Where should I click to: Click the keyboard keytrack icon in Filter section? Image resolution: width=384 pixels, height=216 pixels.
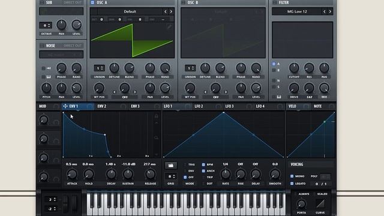(279, 97)
